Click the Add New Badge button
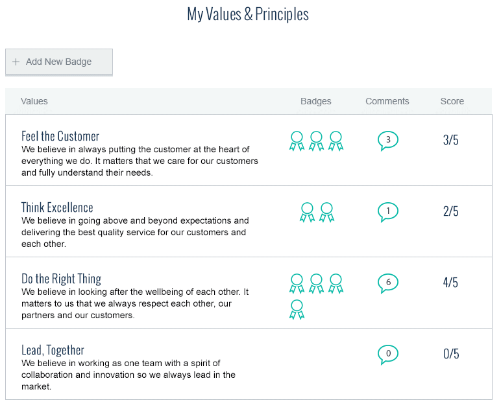The height and width of the screenshot is (407, 501). [x=59, y=62]
